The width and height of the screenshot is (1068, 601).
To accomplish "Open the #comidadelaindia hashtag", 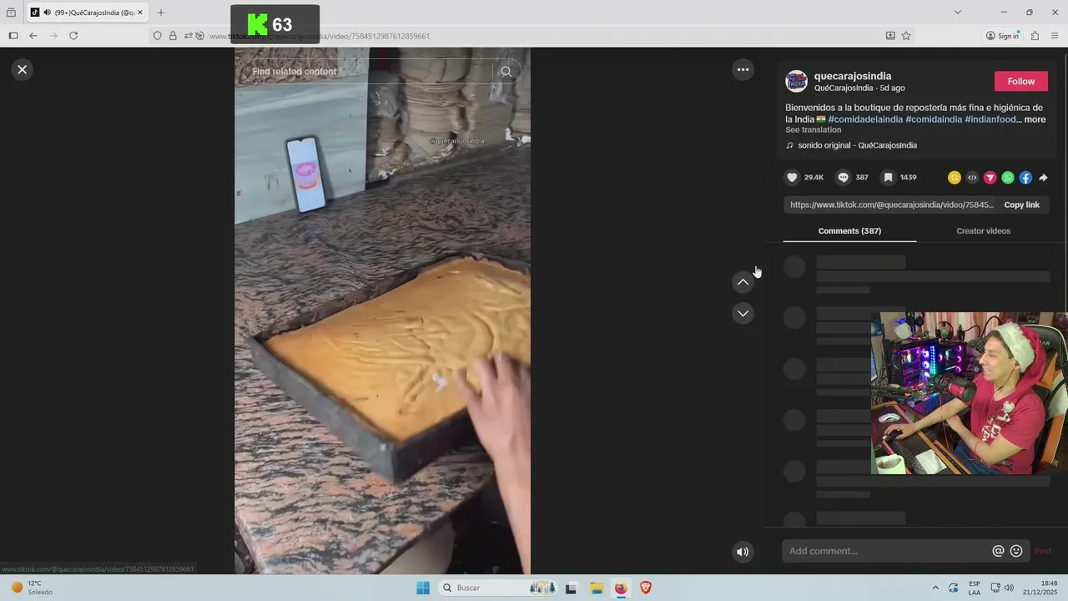I will (865, 119).
